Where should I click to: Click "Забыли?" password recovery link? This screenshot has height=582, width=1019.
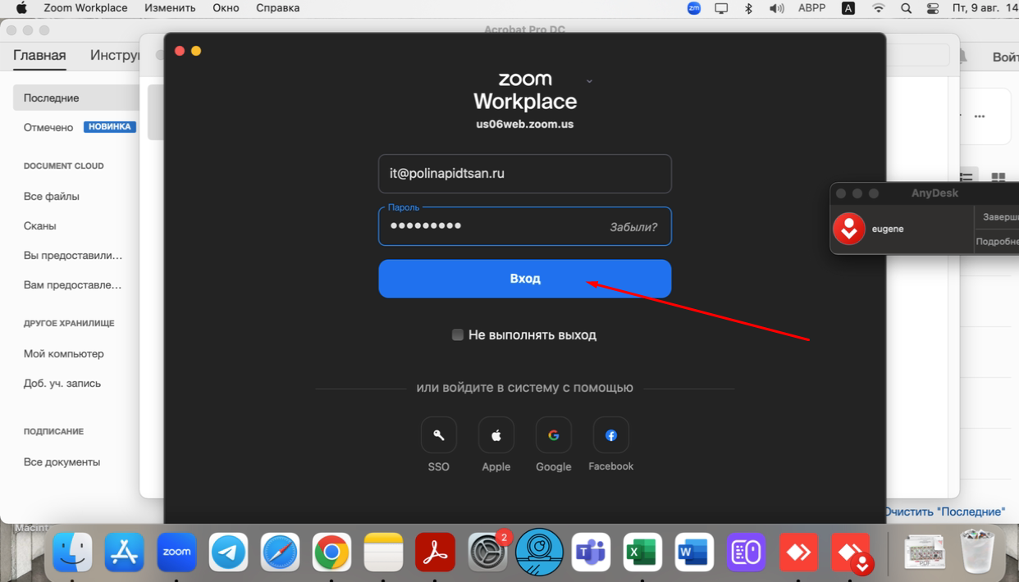[633, 227]
